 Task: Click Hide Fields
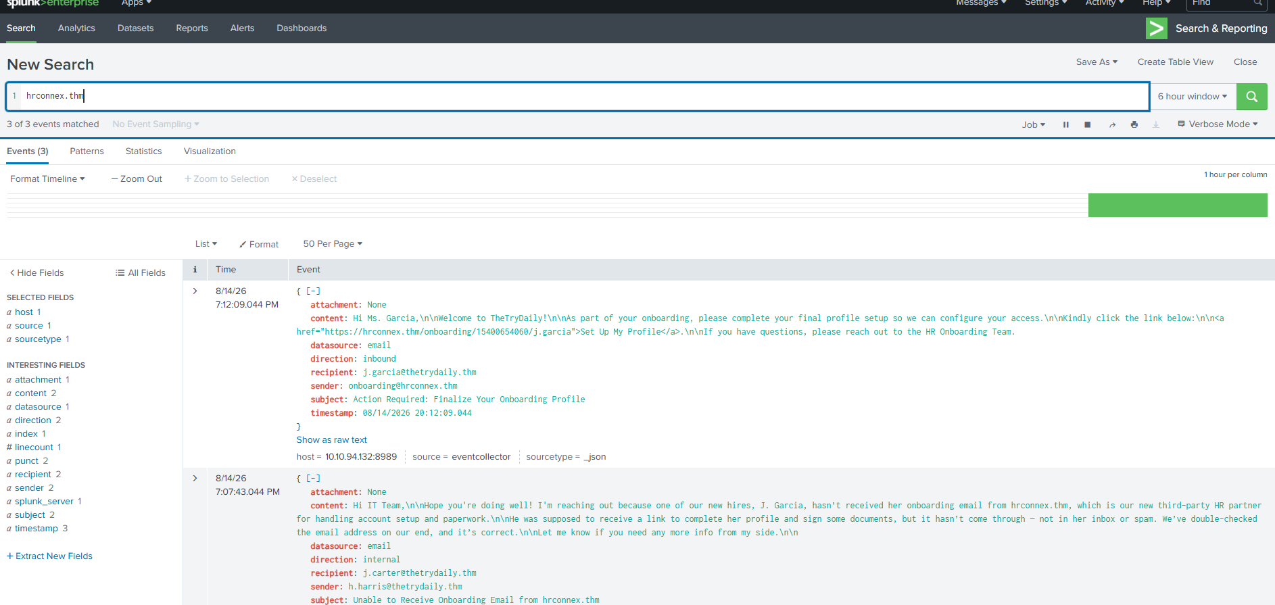(x=37, y=273)
